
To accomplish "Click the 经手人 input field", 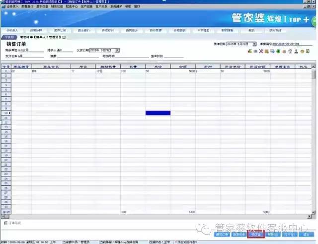I will [x=65, y=50].
